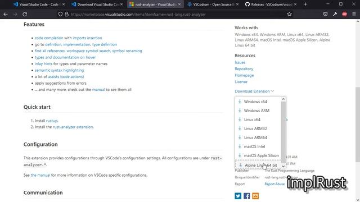360x202 pixels.
Task: Open the Issues resource link
Action: click(240, 62)
